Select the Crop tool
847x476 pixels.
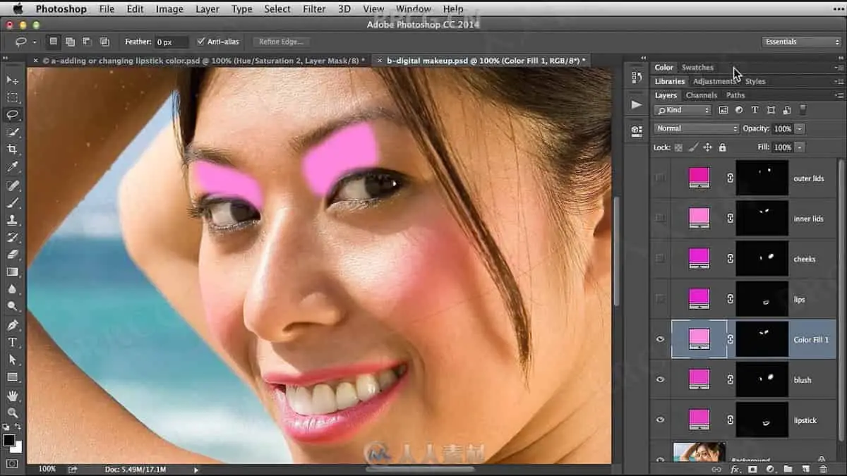[x=12, y=149]
